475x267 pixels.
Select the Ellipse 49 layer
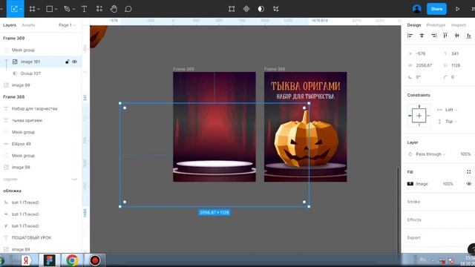pos(22,144)
